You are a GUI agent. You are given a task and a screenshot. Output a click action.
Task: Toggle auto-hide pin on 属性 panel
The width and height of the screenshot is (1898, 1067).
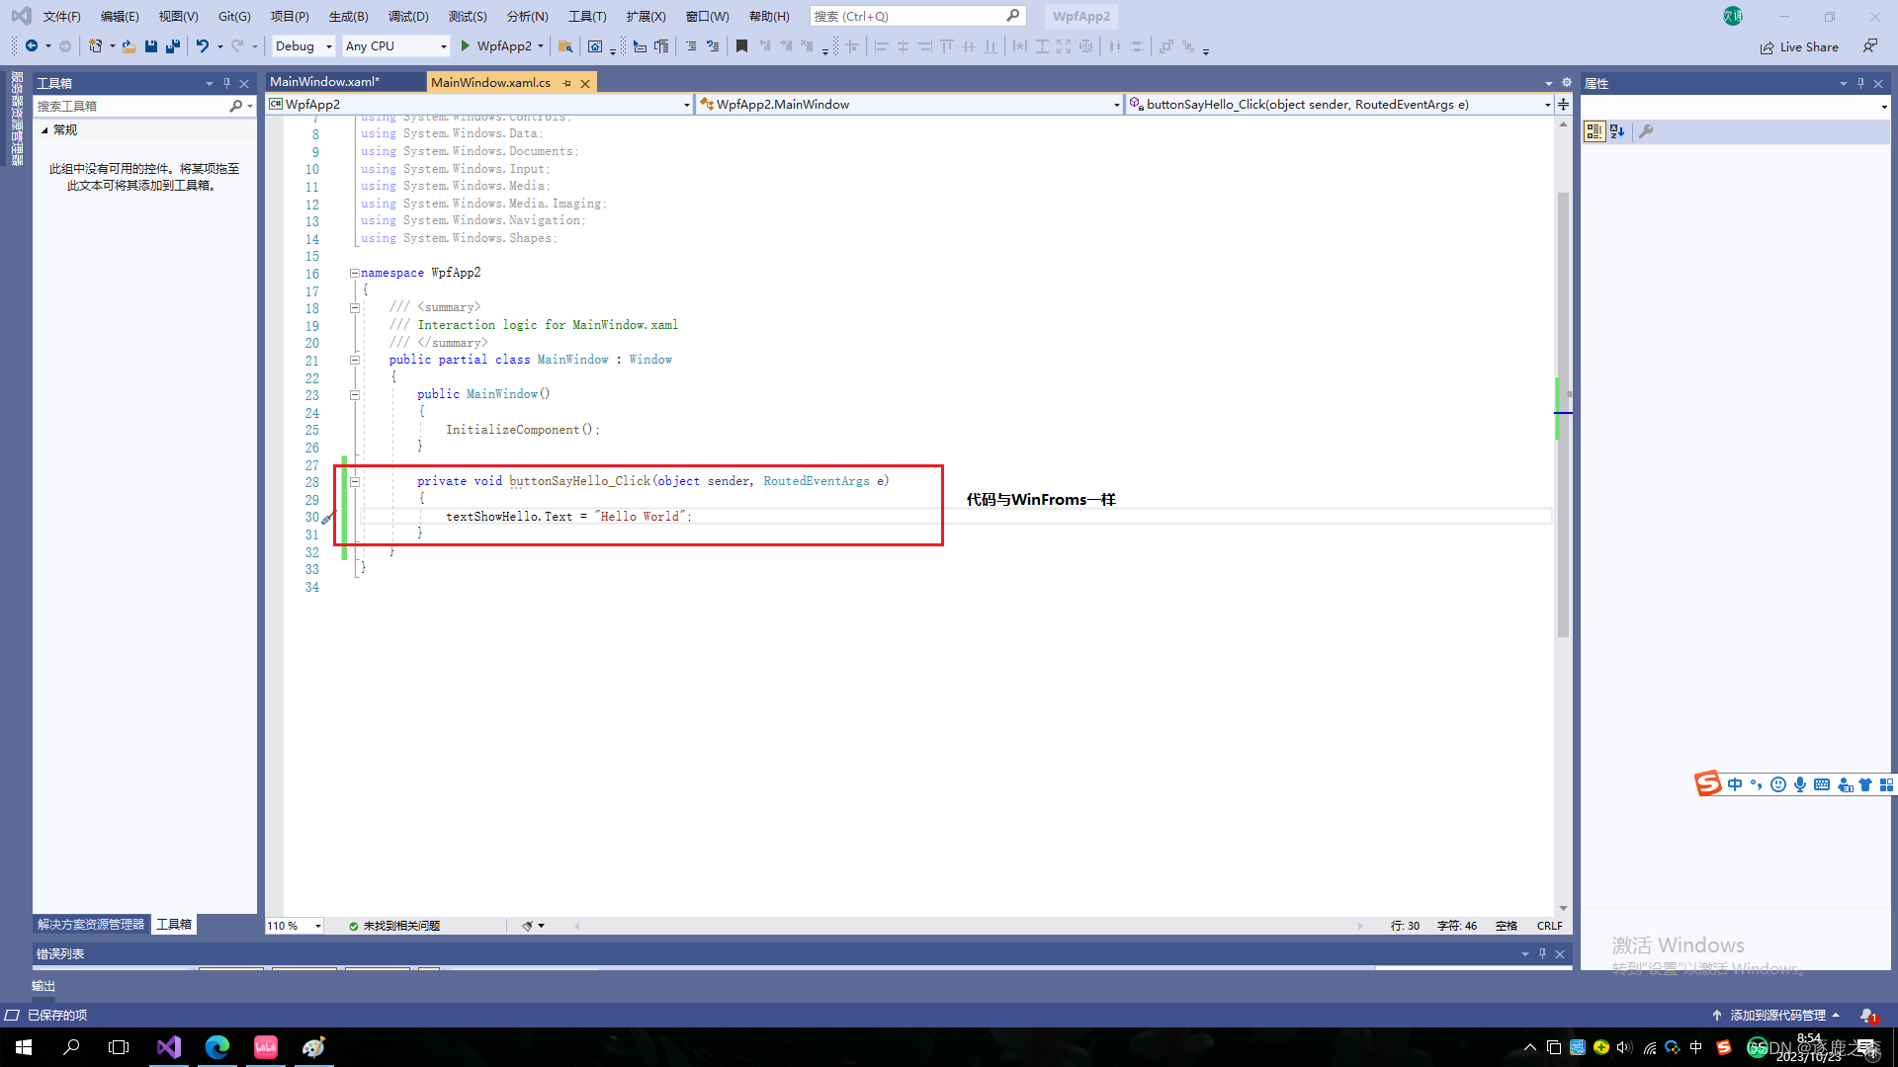click(1860, 83)
